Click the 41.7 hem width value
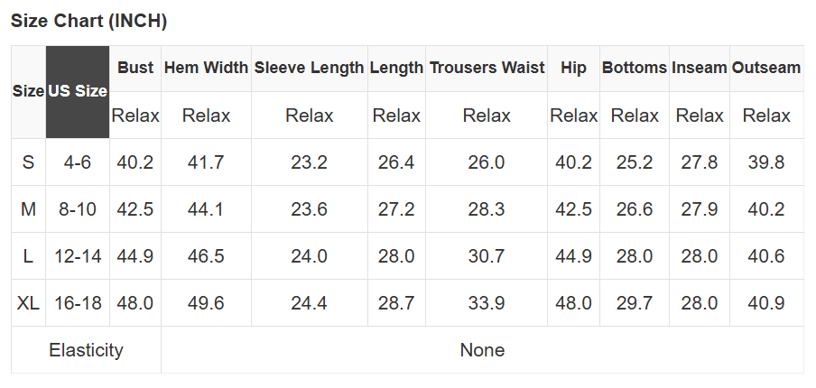 [x=206, y=162]
